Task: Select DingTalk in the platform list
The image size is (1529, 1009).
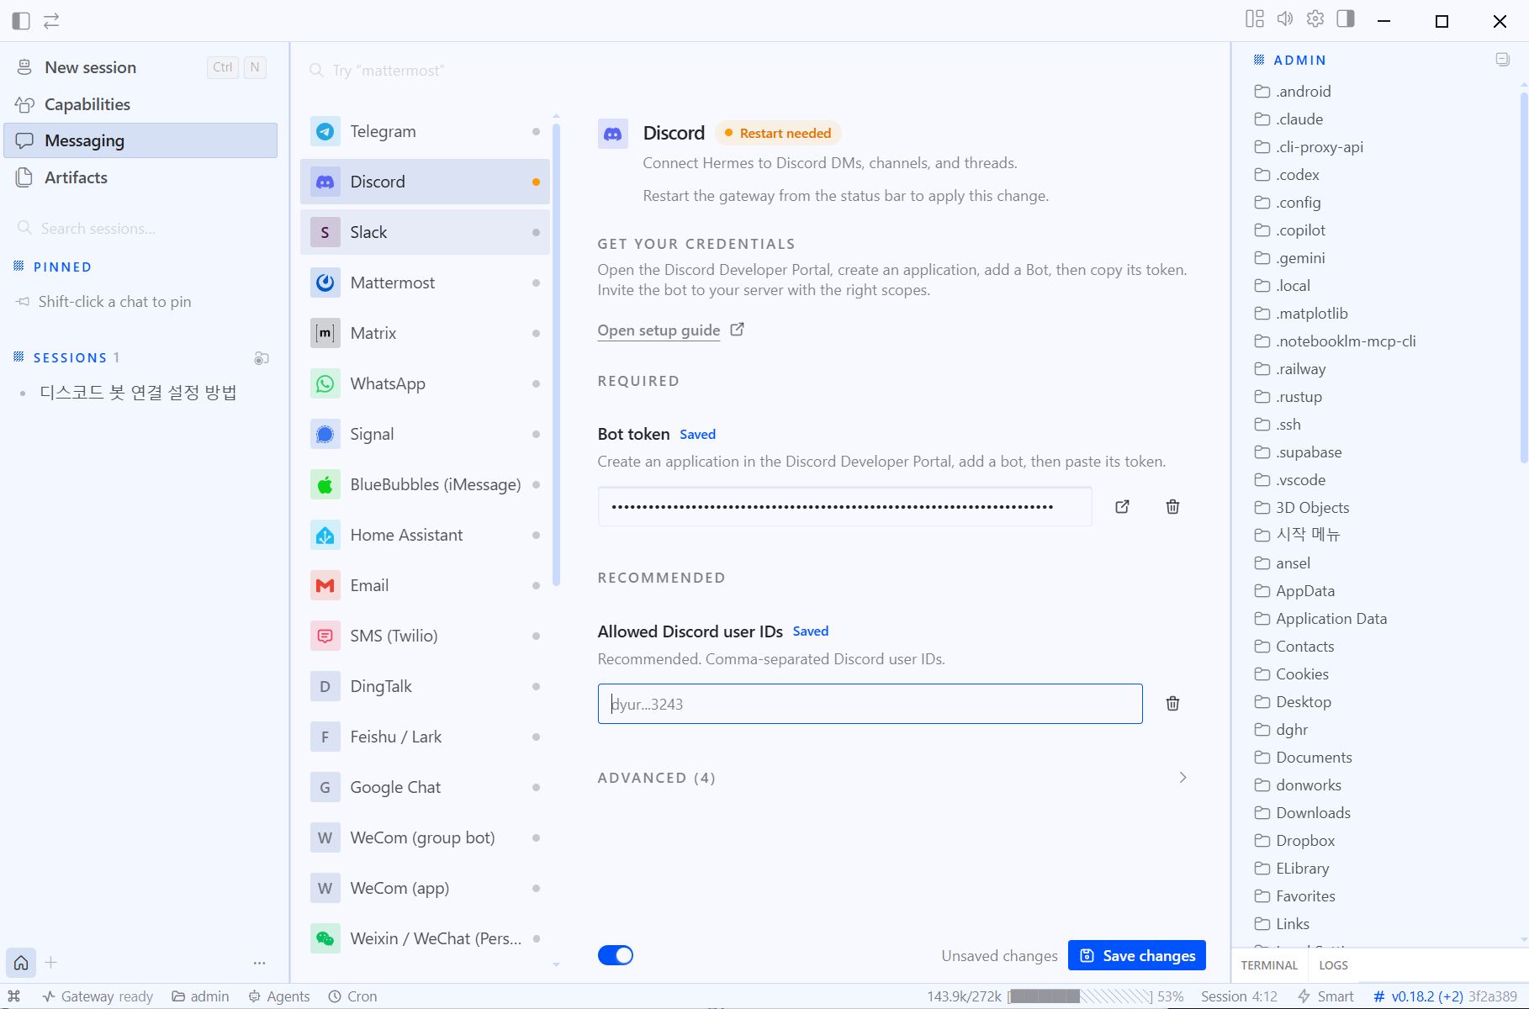Action: click(x=425, y=686)
